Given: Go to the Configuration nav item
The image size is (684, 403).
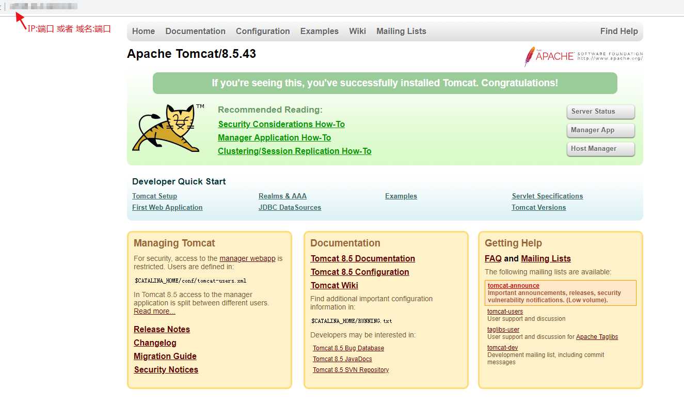Looking at the screenshot, I should point(263,31).
